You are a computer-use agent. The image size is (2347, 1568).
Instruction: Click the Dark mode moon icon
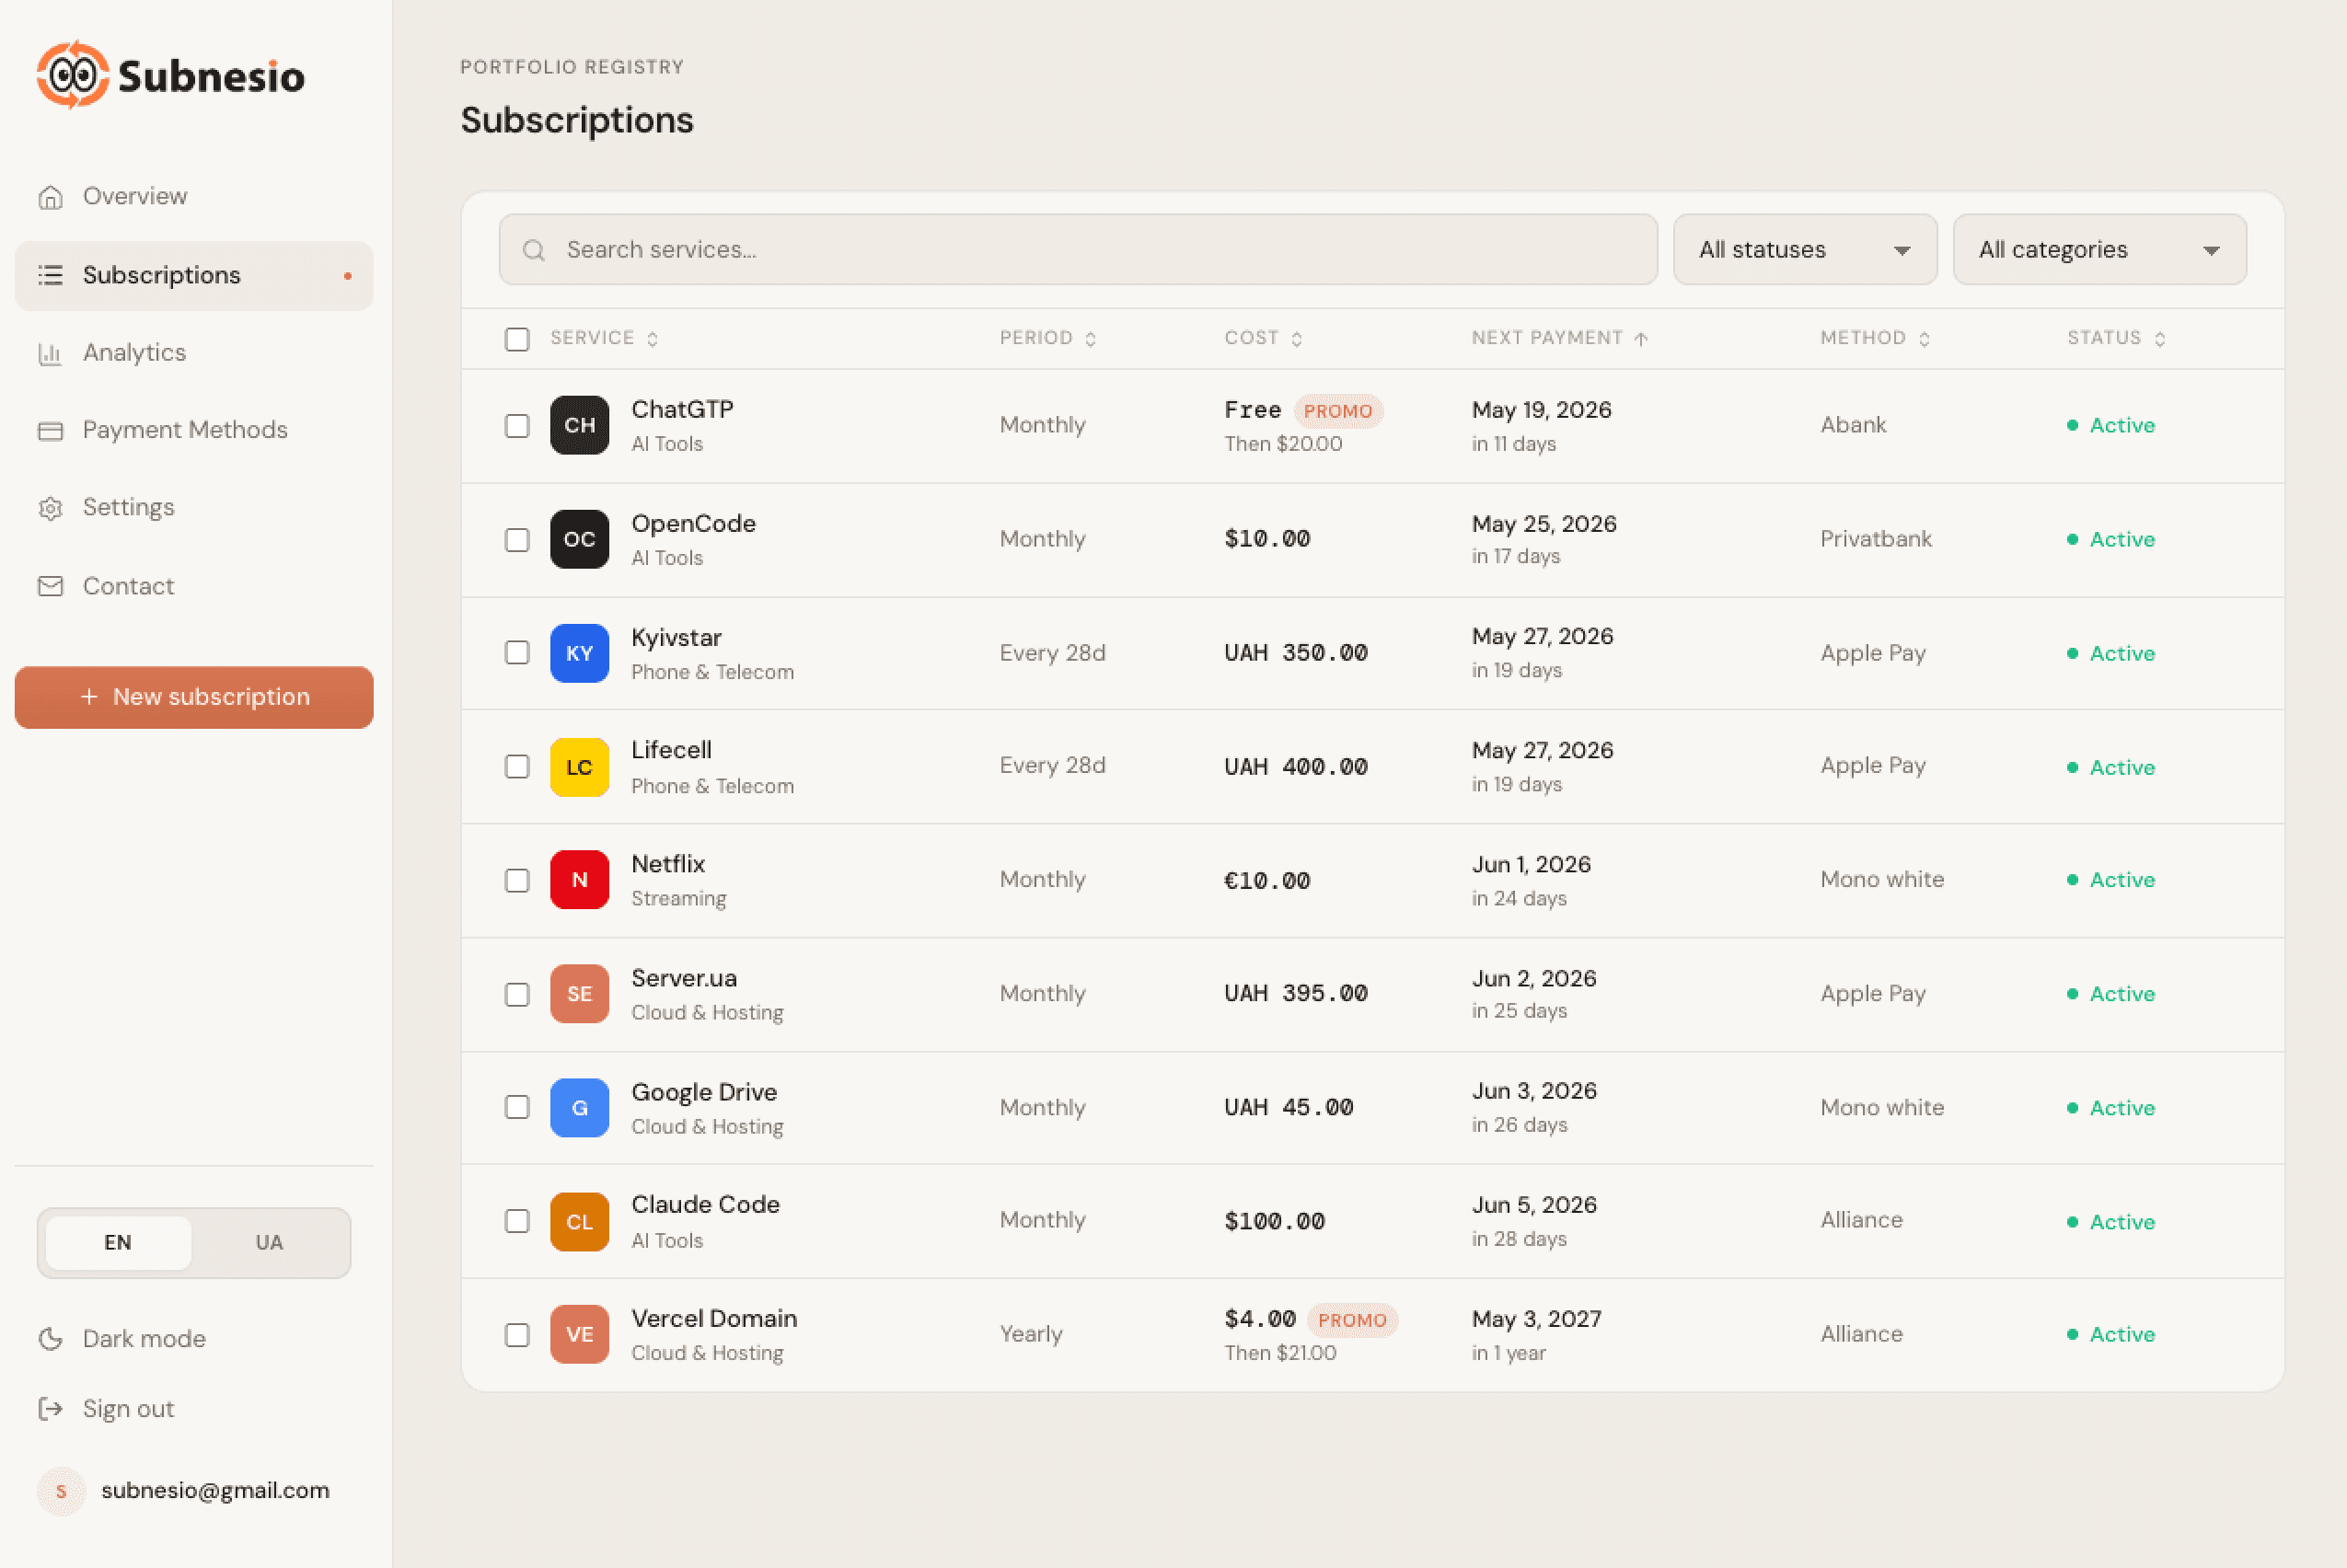point(50,1339)
